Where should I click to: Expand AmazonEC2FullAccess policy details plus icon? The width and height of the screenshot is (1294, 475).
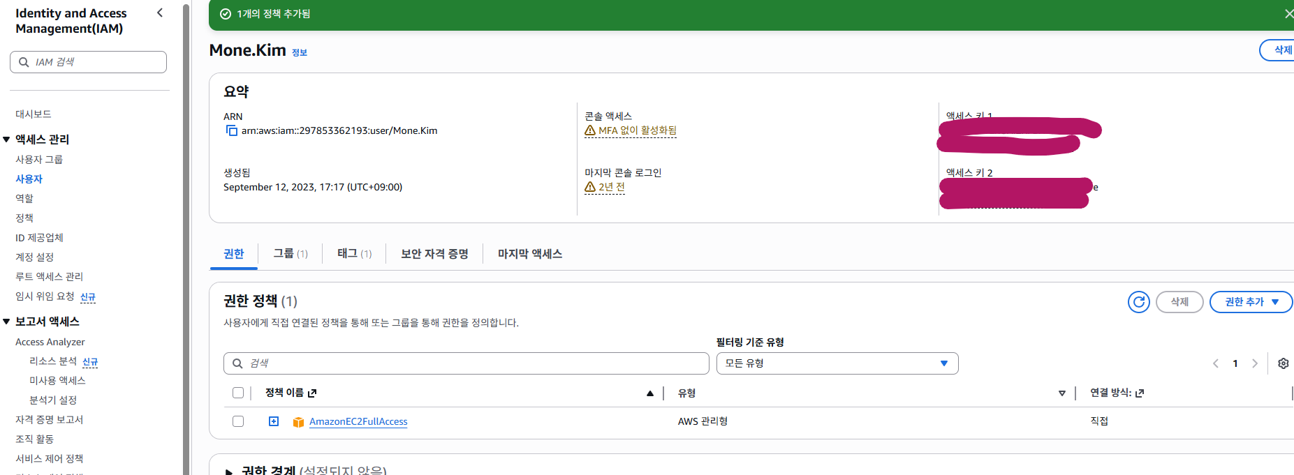274,421
